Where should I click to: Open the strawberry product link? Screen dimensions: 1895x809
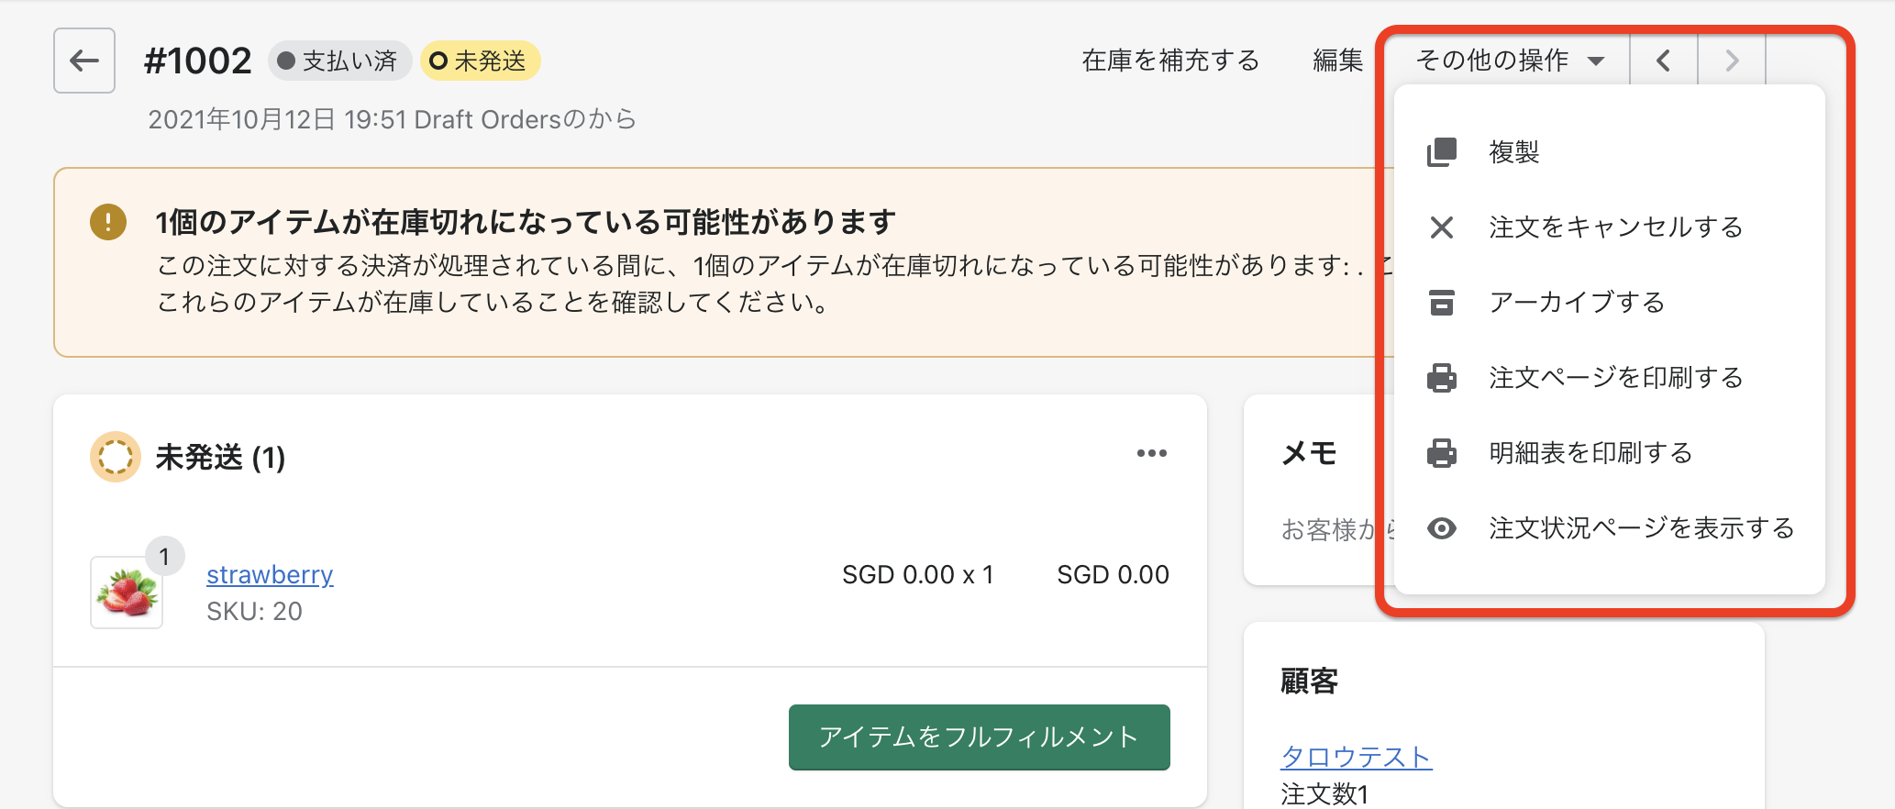(270, 575)
